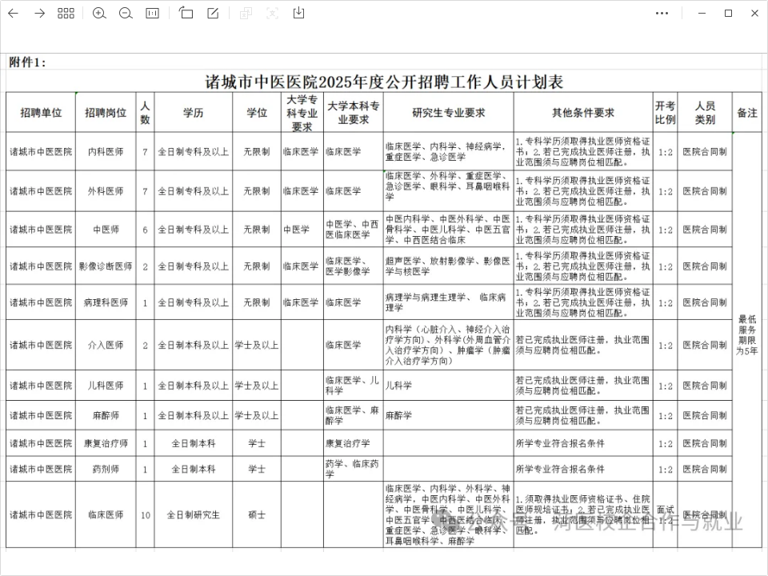Click the greyed-out text recognition icon

point(272,14)
